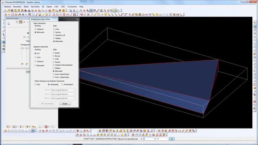
Task: Click the red Undo arrow icon
Action: [x=81, y=14]
